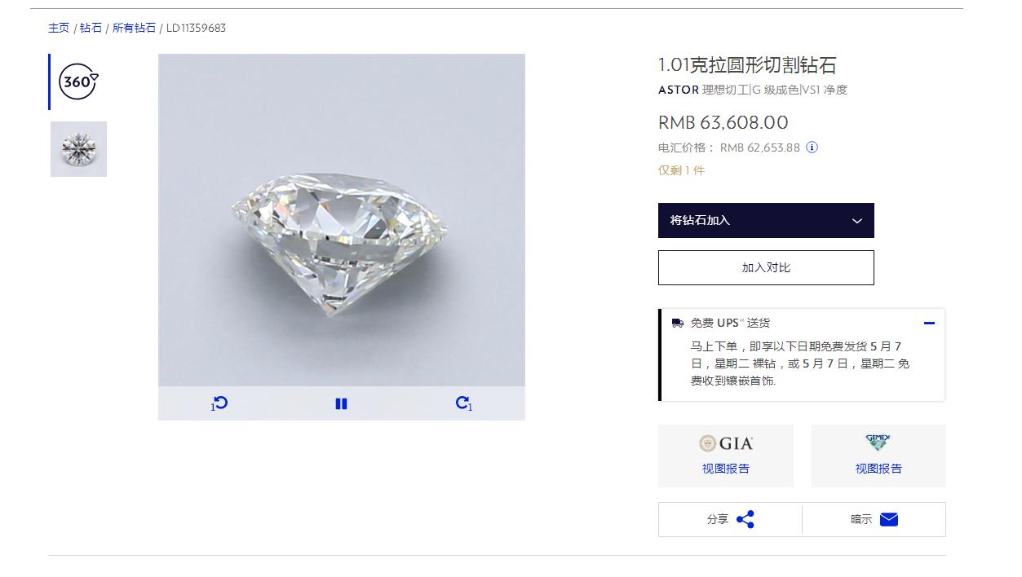Open the 将钻石加入 dropdown
Image resolution: width=1022 pixels, height=577 pixels.
pos(765,220)
